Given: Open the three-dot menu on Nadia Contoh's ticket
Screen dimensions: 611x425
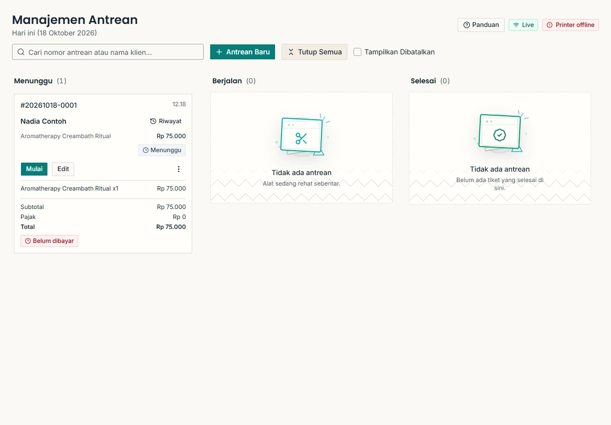Looking at the screenshot, I should pyautogui.click(x=179, y=169).
